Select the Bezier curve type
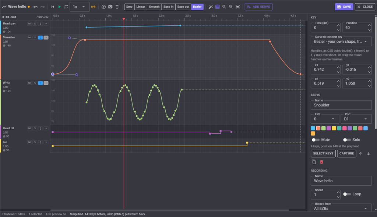377x217 pixels. click(197, 7)
